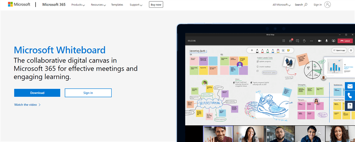Click the outlined Sign in button
Screen dimensions: 355x142
tap(88, 93)
